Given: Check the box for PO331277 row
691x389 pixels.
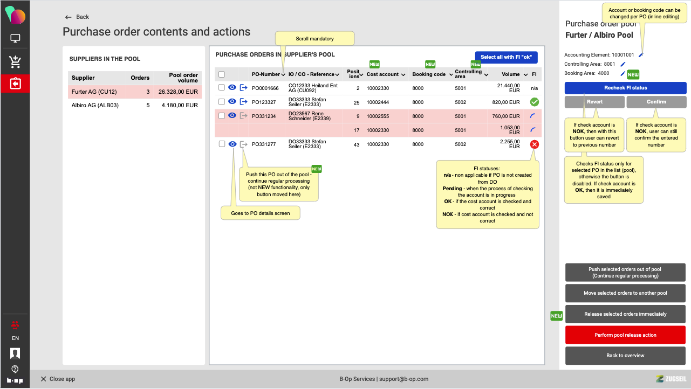Looking at the screenshot, I should click(x=222, y=144).
